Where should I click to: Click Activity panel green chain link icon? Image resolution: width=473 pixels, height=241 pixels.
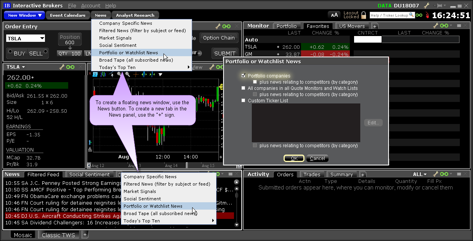pos(444,174)
